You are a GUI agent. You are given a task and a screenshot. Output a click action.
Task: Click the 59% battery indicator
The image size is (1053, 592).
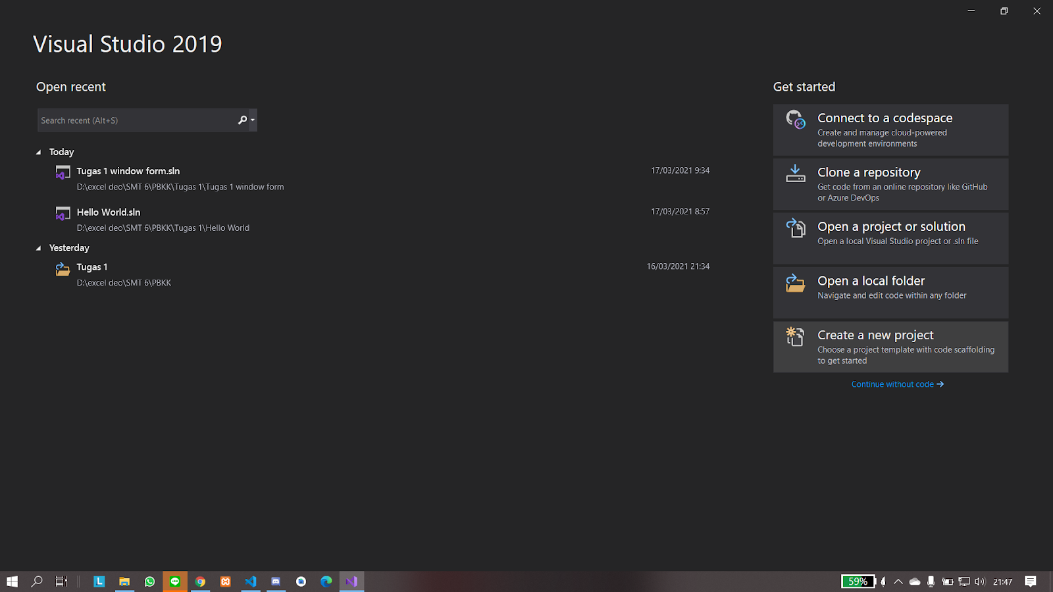(x=858, y=581)
